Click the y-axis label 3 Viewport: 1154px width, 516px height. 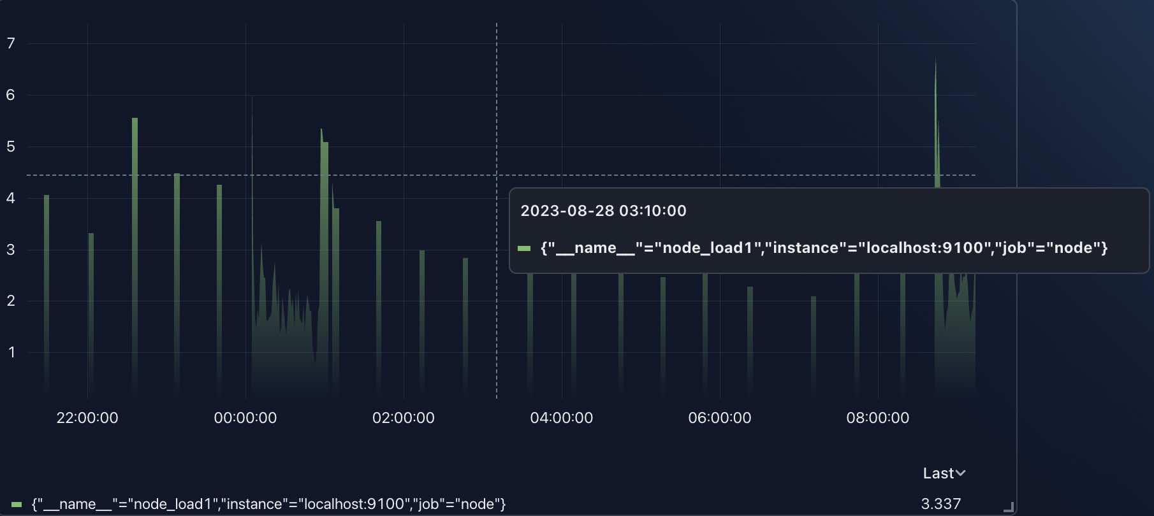[11, 250]
